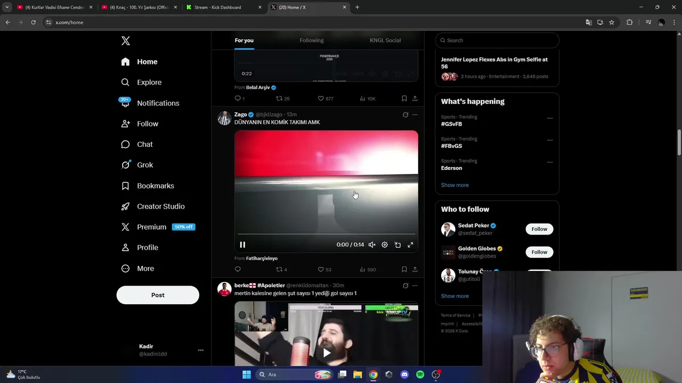Like the post with 677 likes
Screen dimensions: 682x383
point(326,98)
